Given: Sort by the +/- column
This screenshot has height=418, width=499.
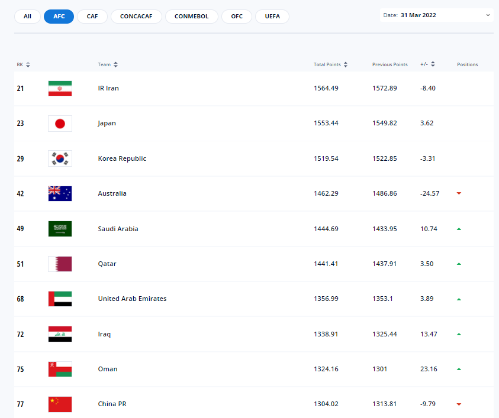Looking at the screenshot, I should (x=428, y=64).
